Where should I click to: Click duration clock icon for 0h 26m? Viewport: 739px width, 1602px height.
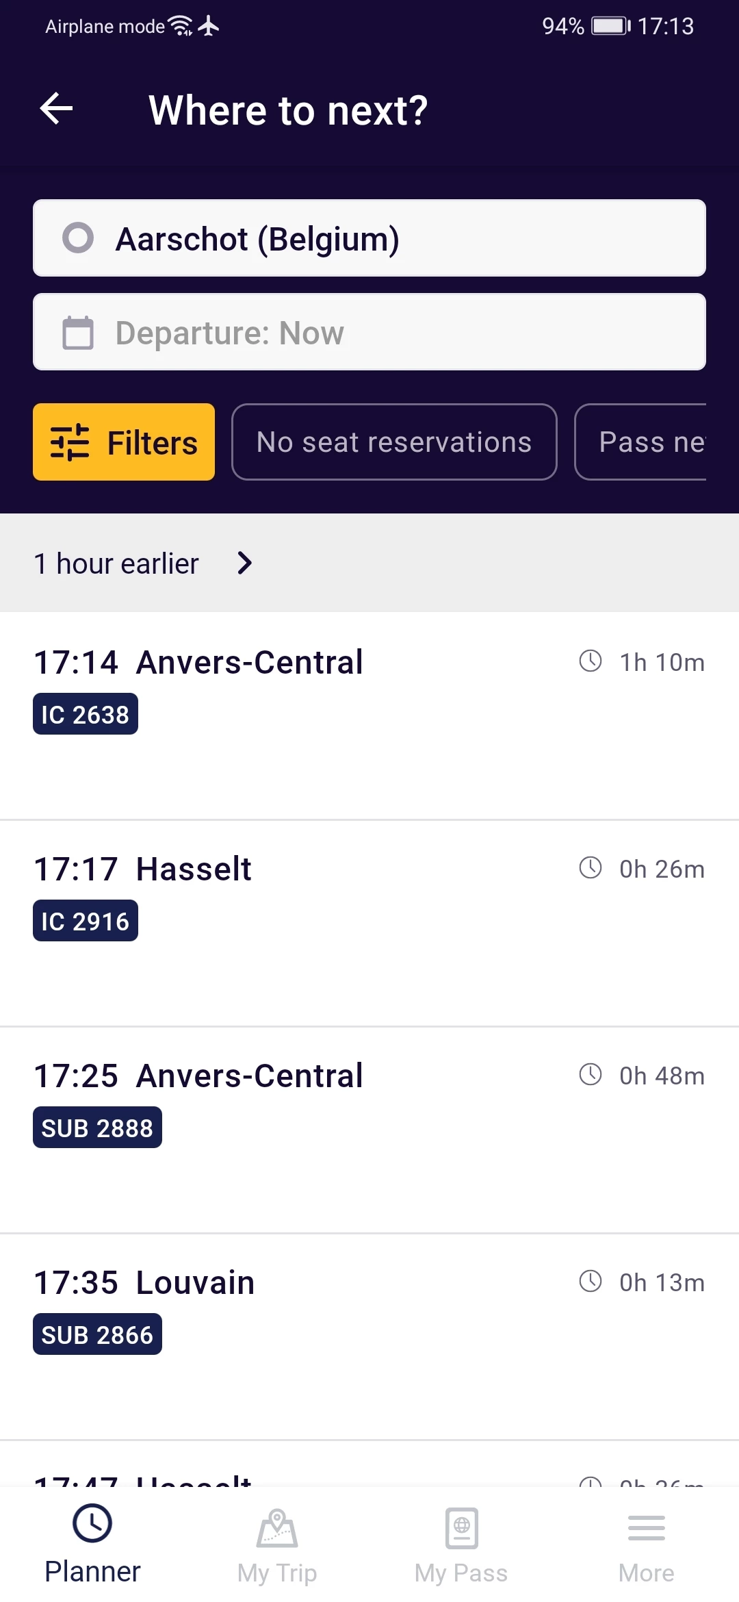click(x=591, y=868)
